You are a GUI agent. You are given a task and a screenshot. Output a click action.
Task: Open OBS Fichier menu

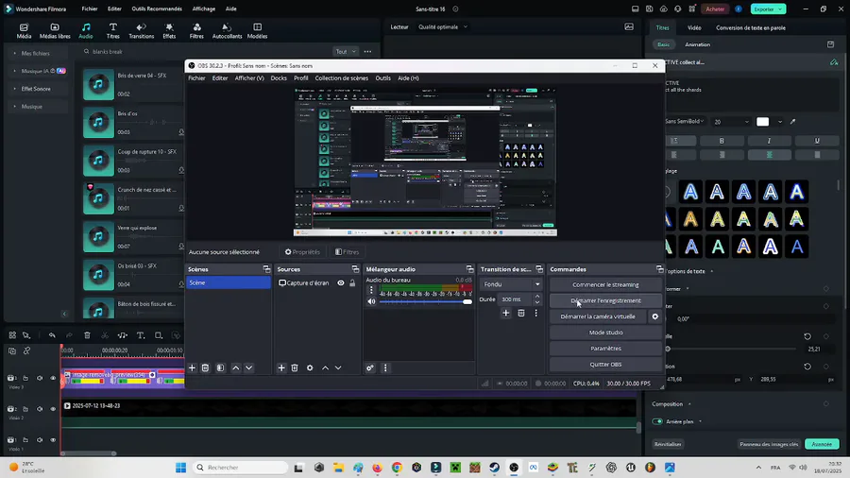tap(196, 78)
